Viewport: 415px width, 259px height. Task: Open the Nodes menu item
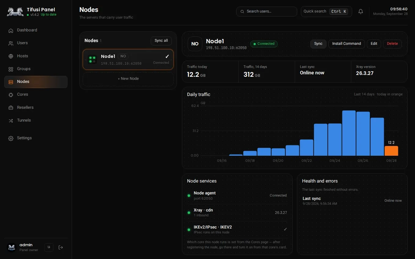(36, 82)
